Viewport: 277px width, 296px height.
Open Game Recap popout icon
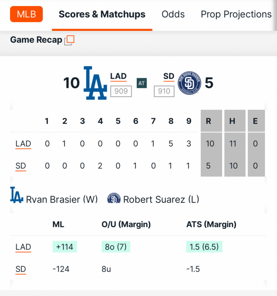point(69,40)
